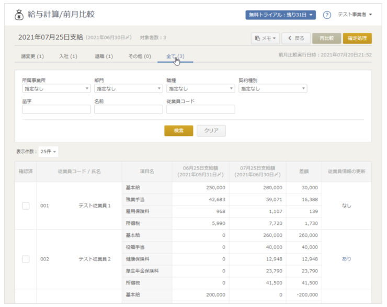
Task: Click employee code 002
Action: click(x=44, y=259)
